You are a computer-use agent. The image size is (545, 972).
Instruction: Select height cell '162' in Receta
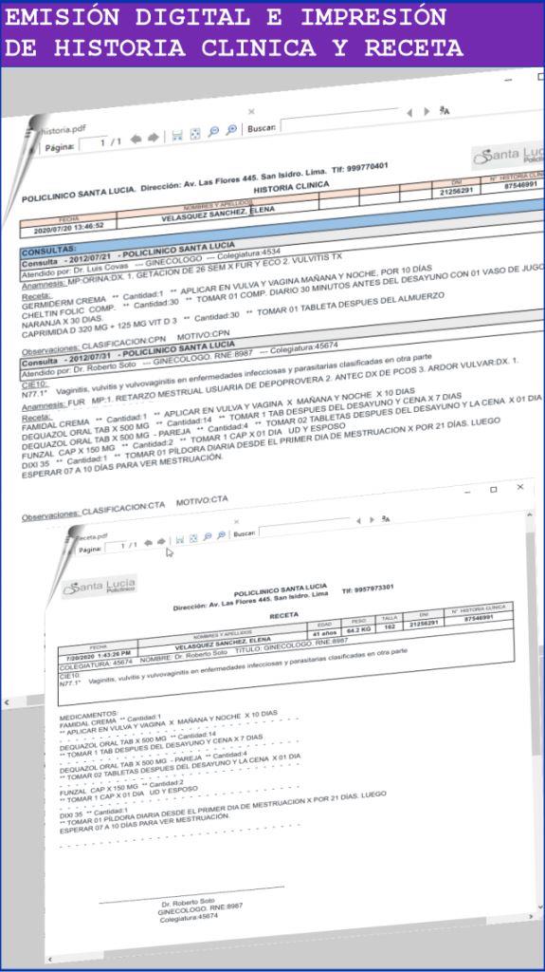tap(390, 626)
